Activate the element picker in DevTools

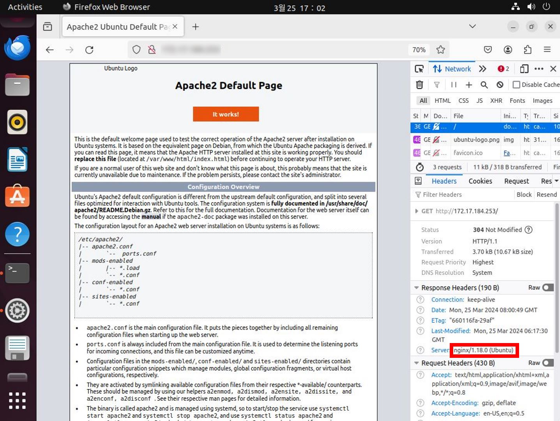point(419,69)
